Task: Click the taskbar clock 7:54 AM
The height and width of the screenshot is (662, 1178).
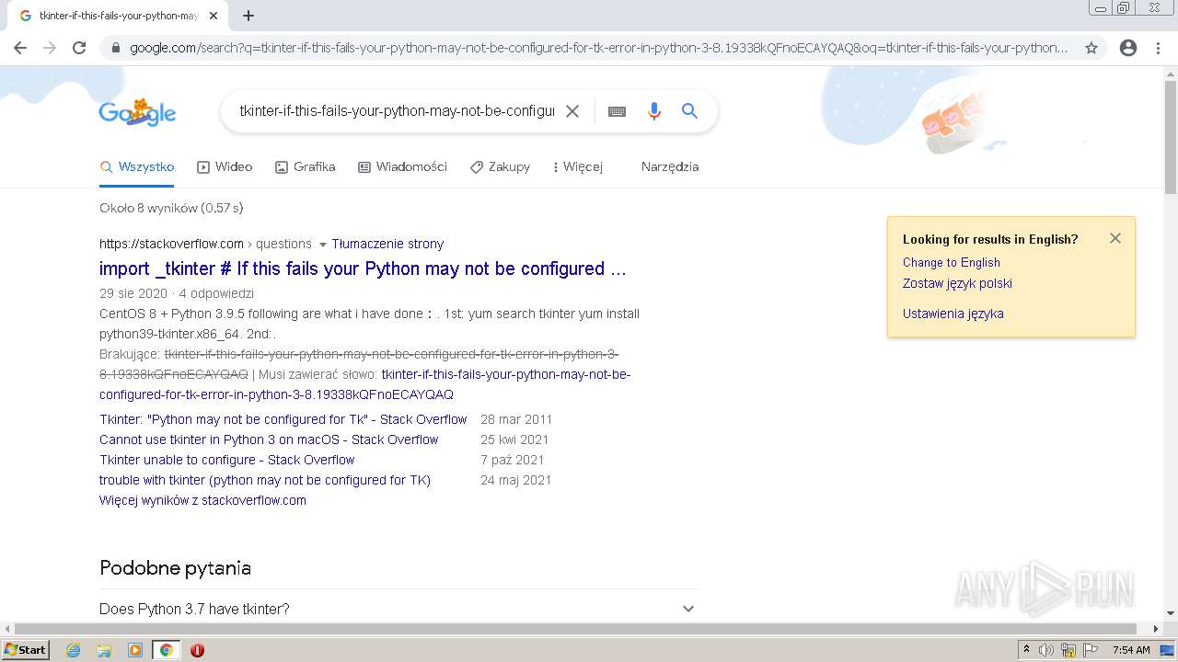Action: click(1131, 650)
